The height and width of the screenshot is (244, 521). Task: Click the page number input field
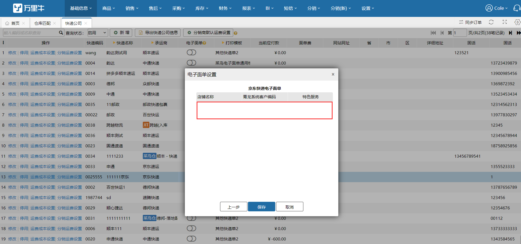tap(460, 33)
